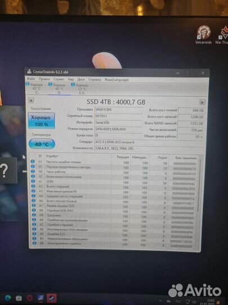Click the 40 °C temperature button
228x305 pixels.
pyautogui.click(x=42, y=144)
